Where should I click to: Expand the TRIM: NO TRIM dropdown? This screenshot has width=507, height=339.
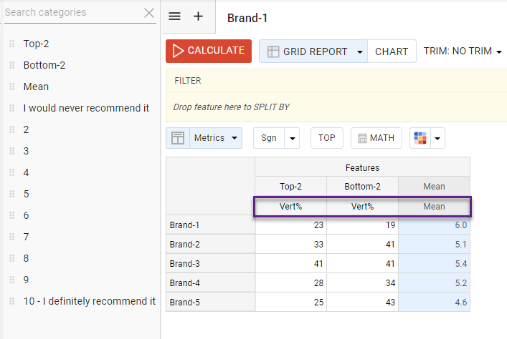tap(463, 51)
